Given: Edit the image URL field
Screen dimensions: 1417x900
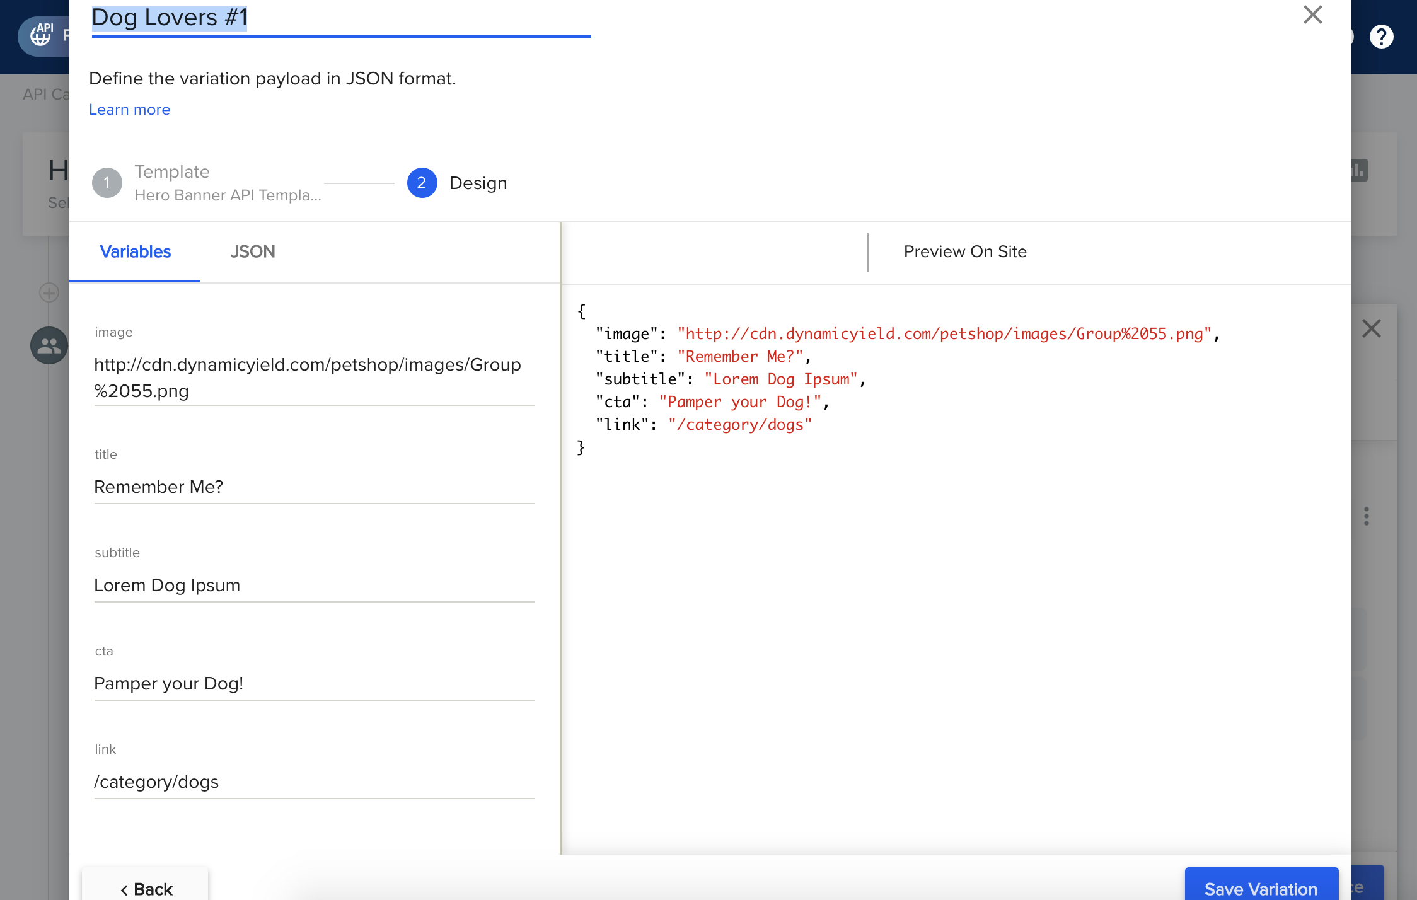Looking at the screenshot, I should (314, 378).
